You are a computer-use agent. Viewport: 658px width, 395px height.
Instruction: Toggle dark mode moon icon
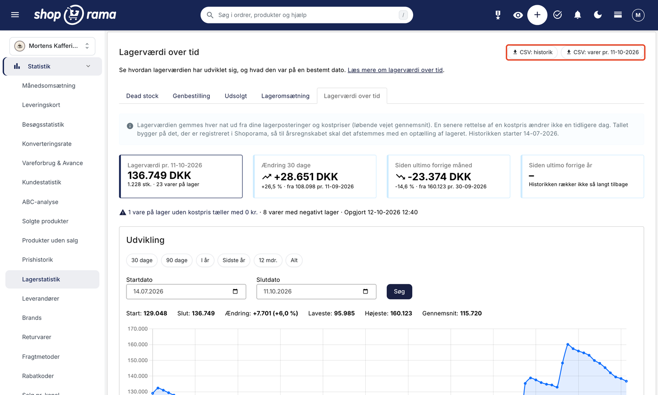(x=598, y=15)
